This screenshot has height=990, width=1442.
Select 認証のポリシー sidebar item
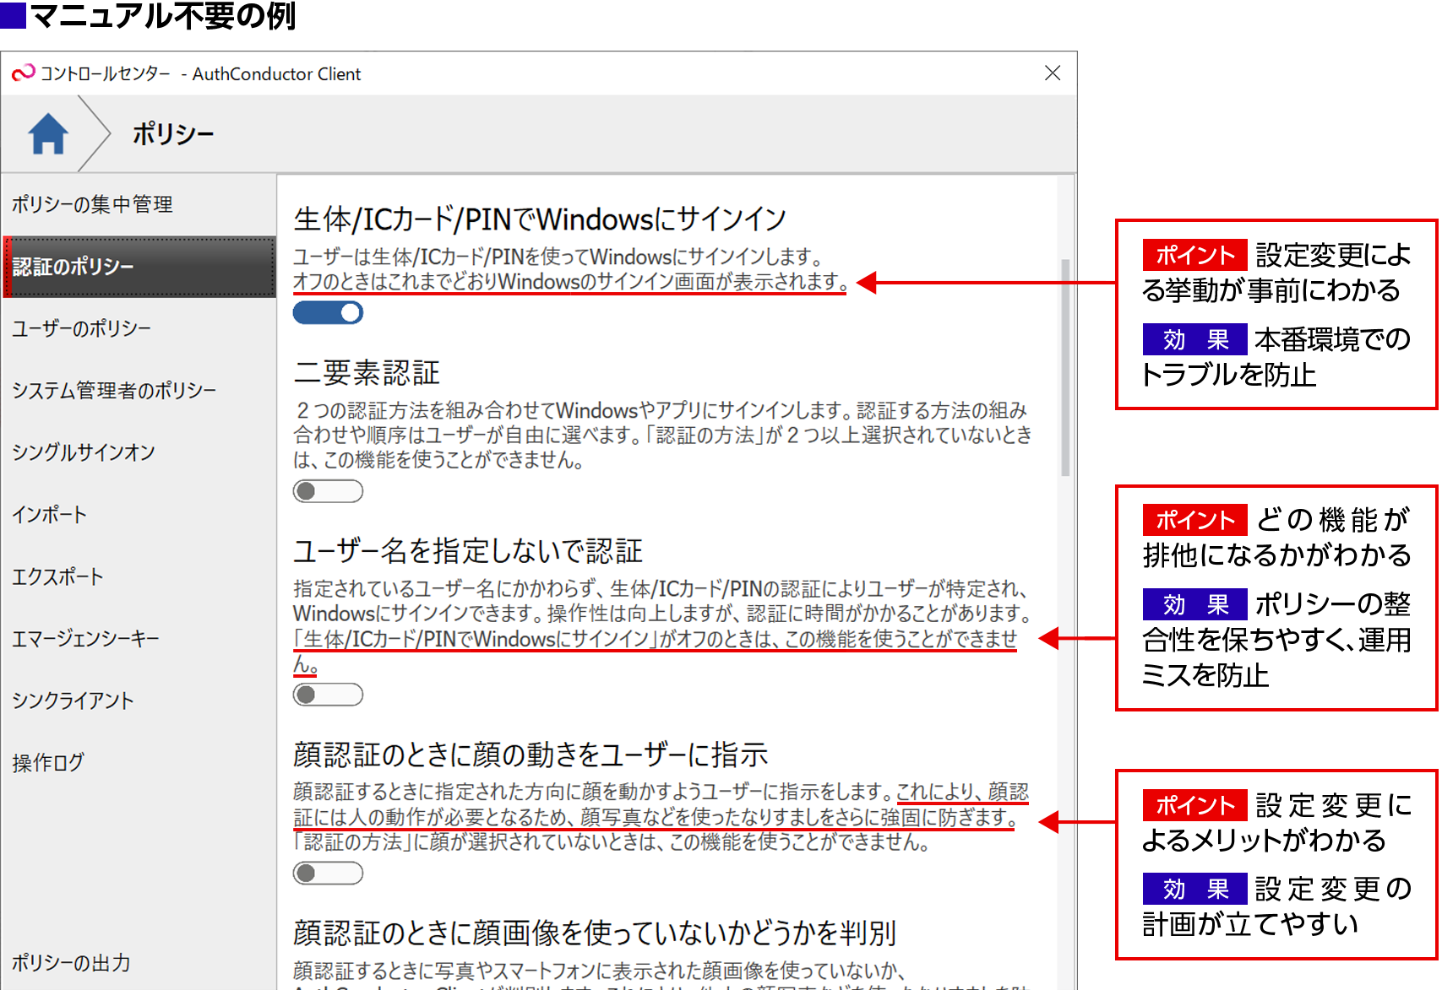click(x=139, y=267)
